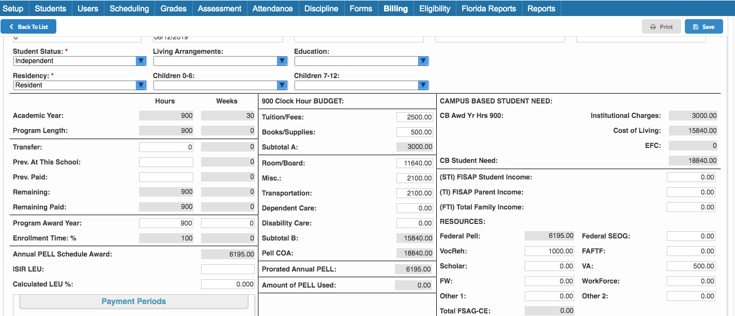Expand the Children 0-6 dropdown
This screenshot has width=735, height=316.
[x=282, y=85]
